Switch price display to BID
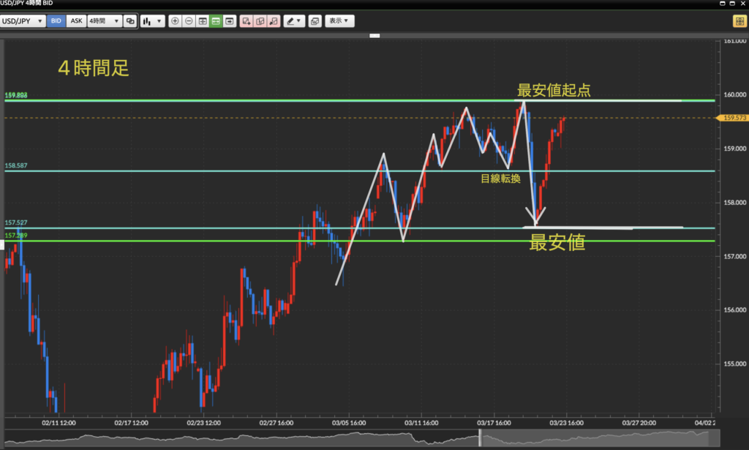 pos(56,21)
